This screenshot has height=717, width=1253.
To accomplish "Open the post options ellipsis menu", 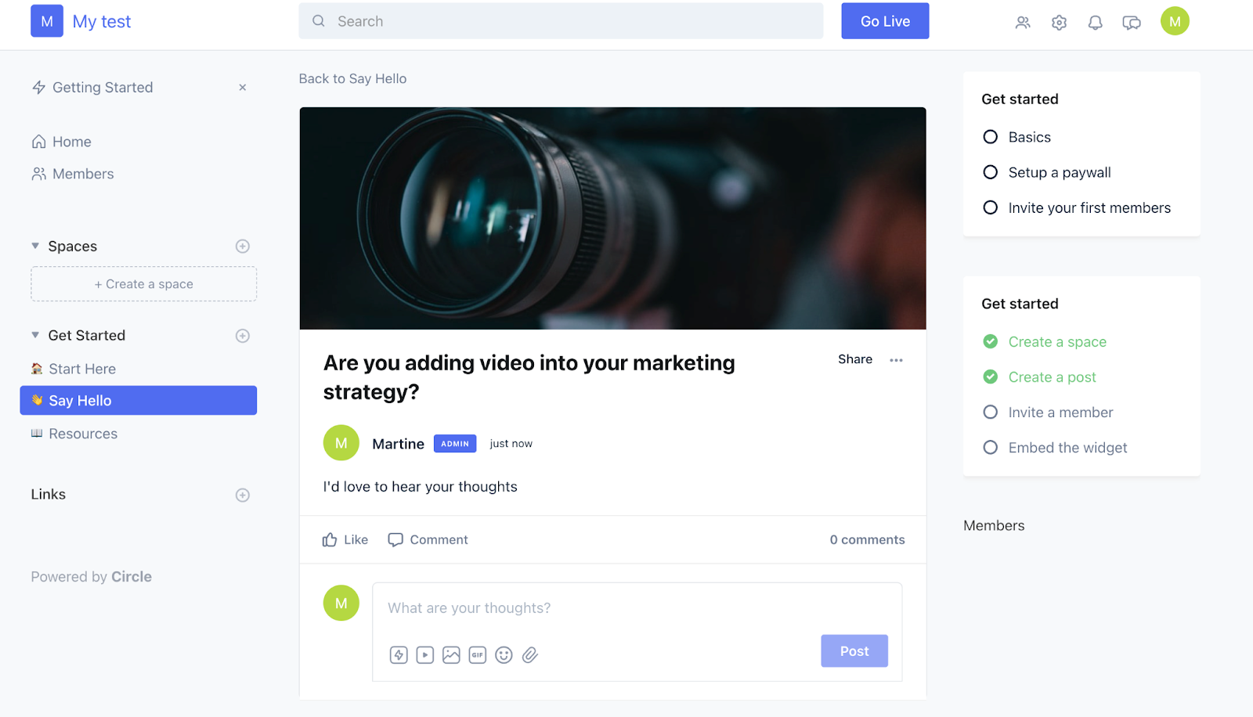I will tap(897, 359).
